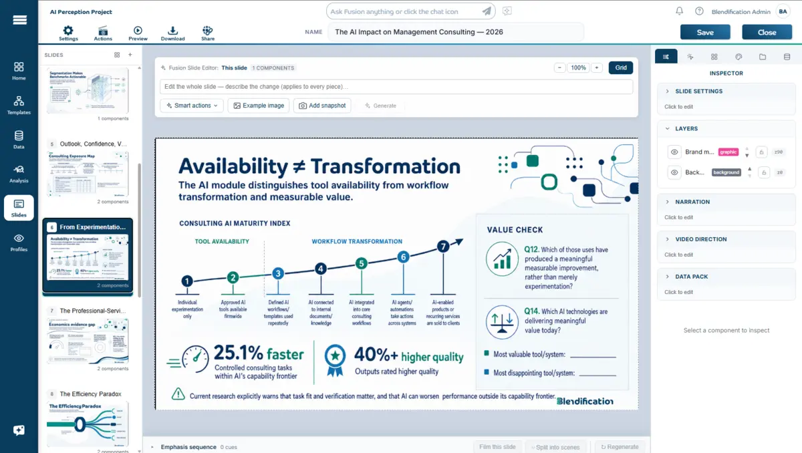Expand the Data Pack section

726,277
